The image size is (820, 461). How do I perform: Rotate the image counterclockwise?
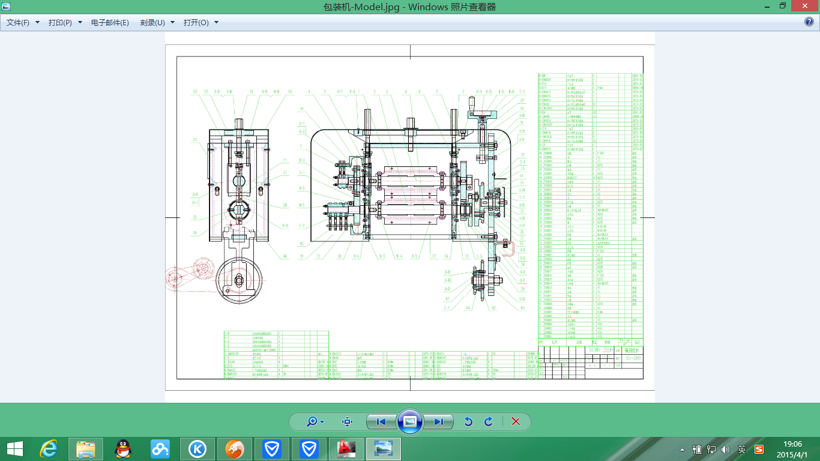(468, 422)
